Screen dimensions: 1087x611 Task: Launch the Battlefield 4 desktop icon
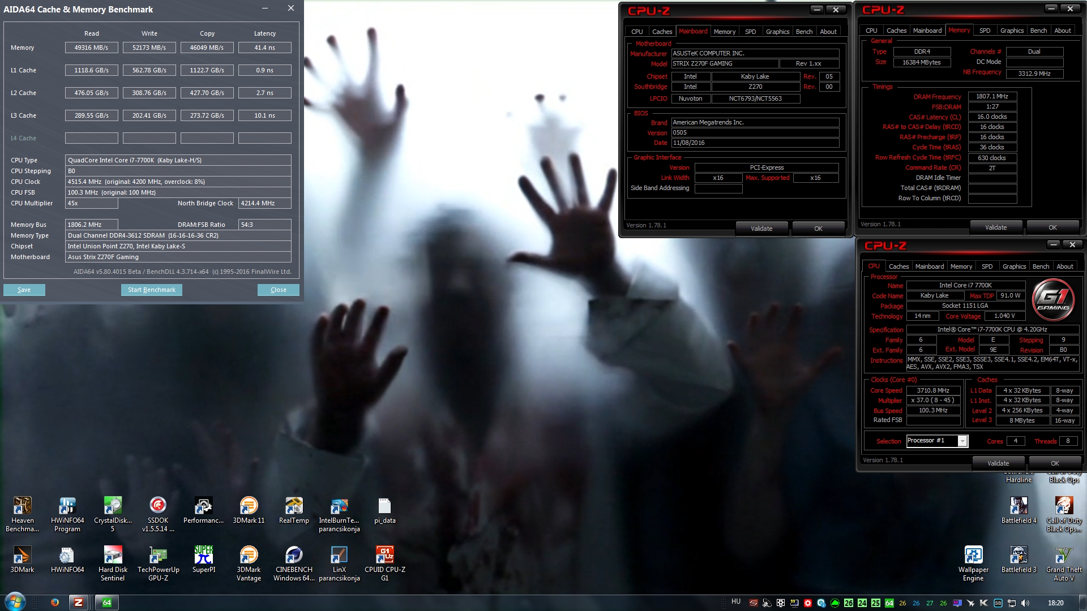1018,510
